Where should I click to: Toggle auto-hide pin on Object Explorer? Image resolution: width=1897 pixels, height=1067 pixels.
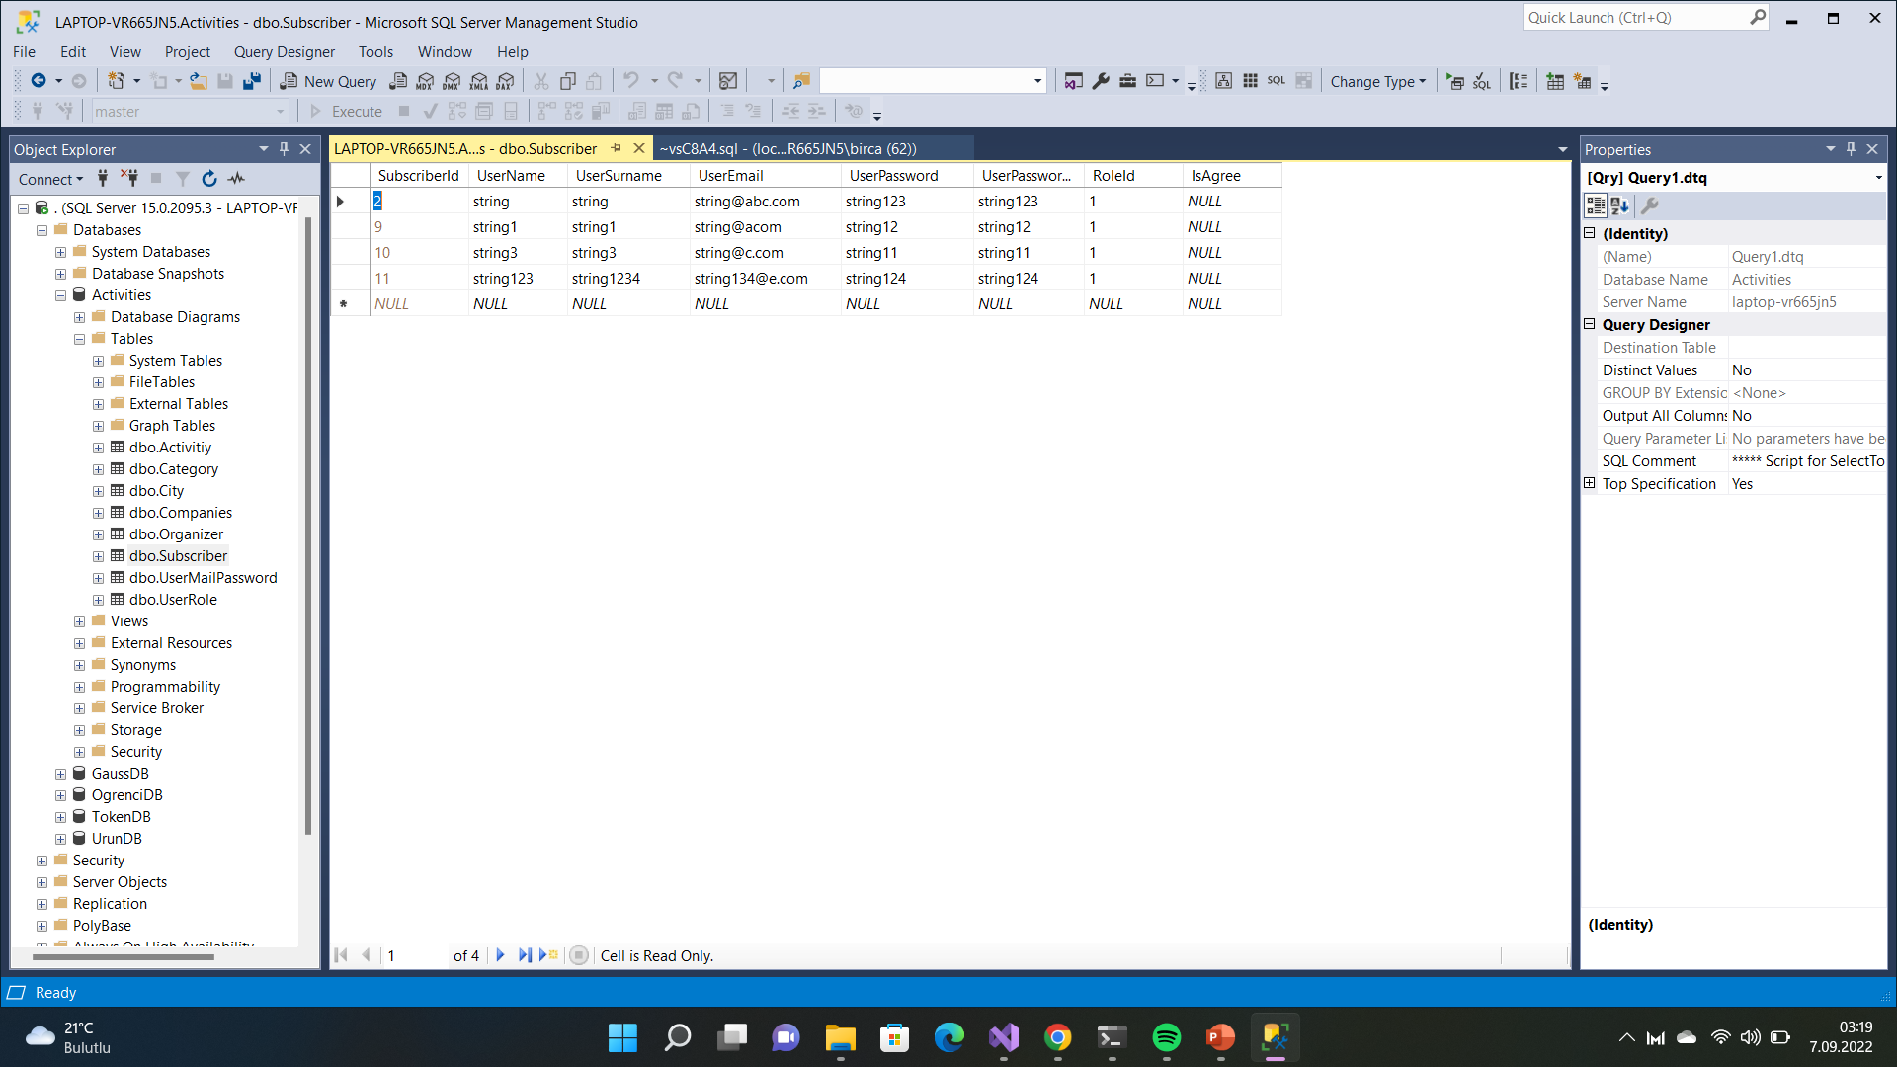pos(285,149)
